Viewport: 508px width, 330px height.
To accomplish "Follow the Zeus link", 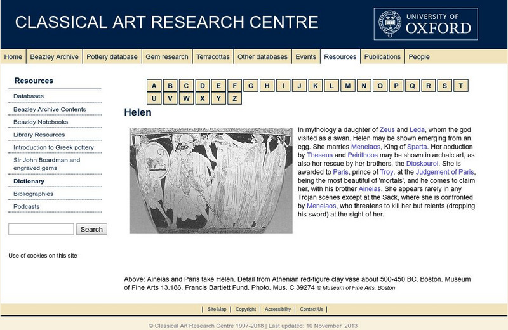I will click(387, 130).
